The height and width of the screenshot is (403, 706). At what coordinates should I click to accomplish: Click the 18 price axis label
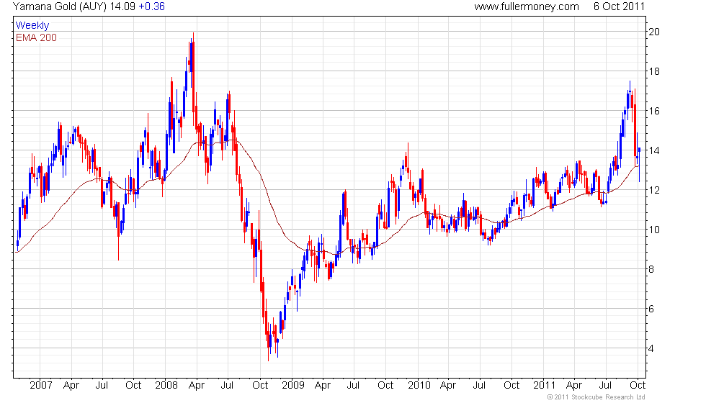pyautogui.click(x=654, y=71)
